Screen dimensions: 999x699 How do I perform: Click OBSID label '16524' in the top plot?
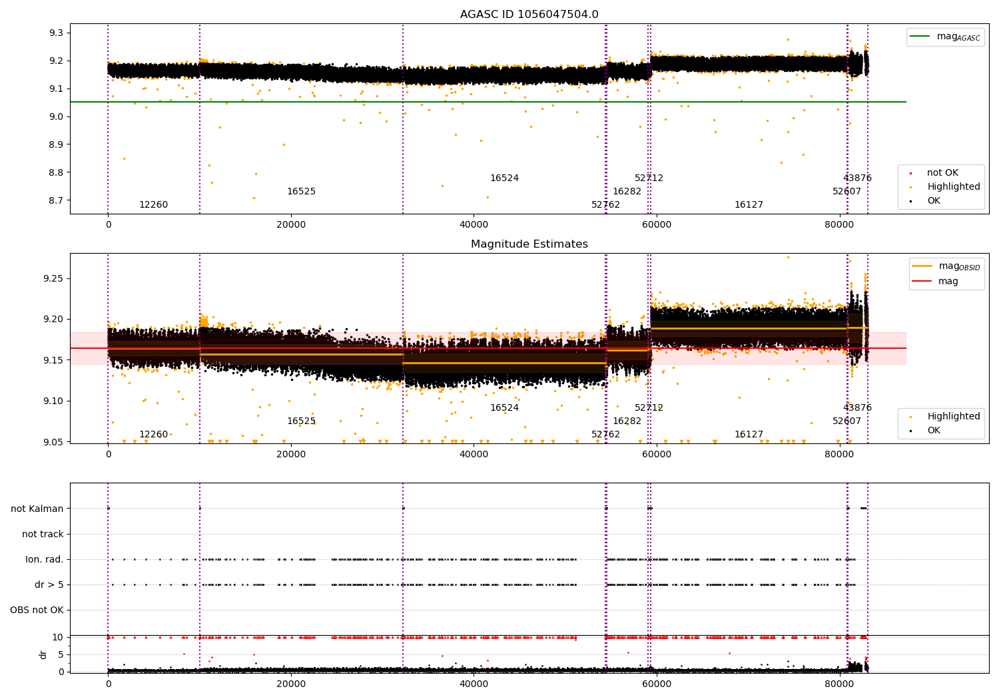[504, 178]
